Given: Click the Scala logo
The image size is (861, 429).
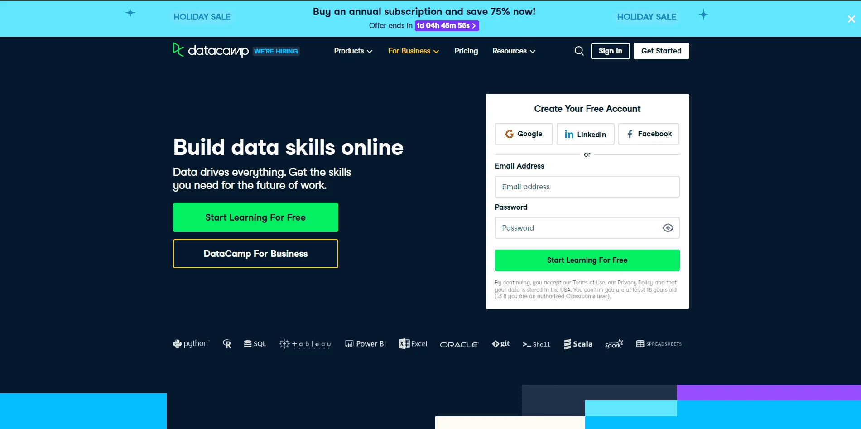Looking at the screenshot, I should pos(578,344).
